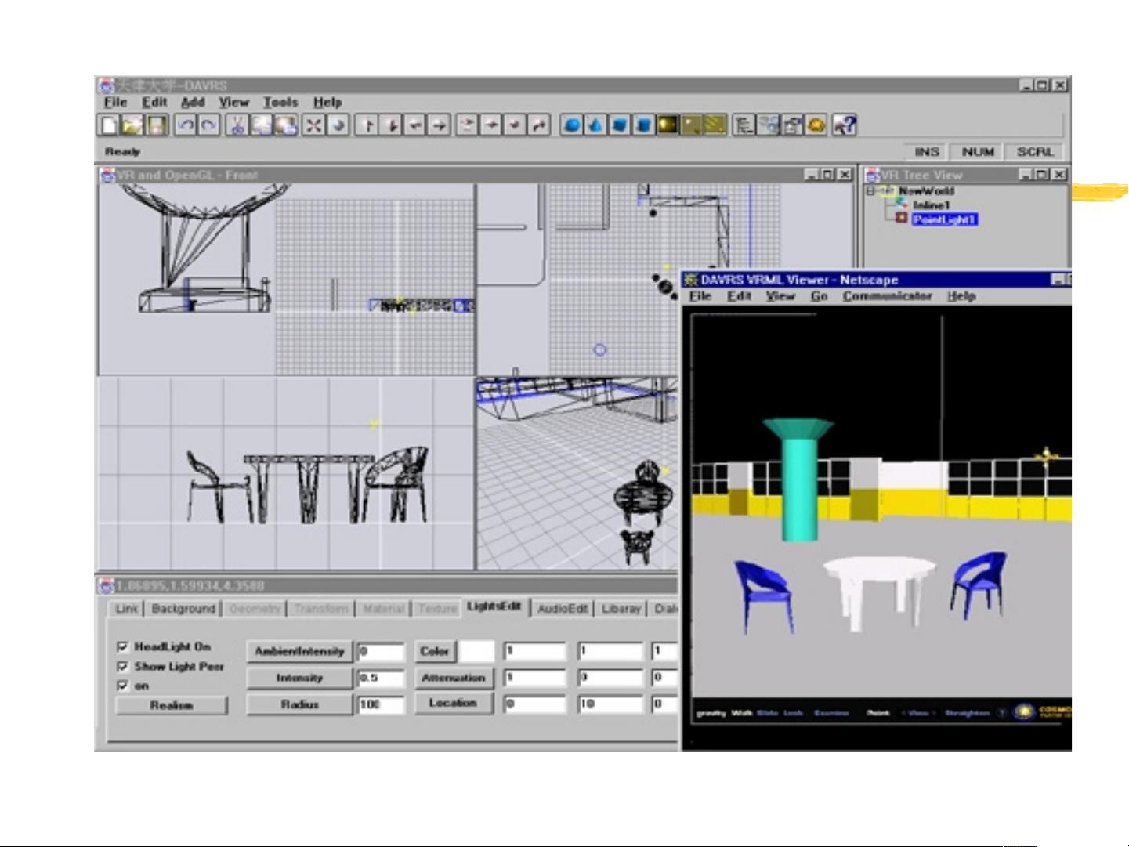1129x847 pixels.
Task: Click Walk mode in Cosmo Player bar
Action: tap(741, 713)
